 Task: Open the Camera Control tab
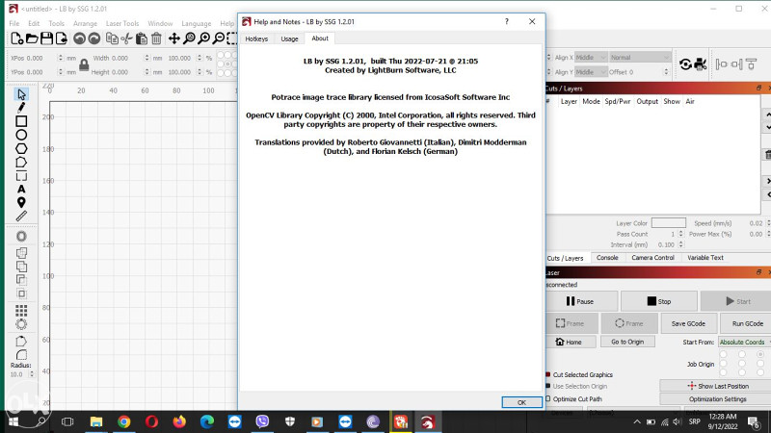pyautogui.click(x=653, y=258)
